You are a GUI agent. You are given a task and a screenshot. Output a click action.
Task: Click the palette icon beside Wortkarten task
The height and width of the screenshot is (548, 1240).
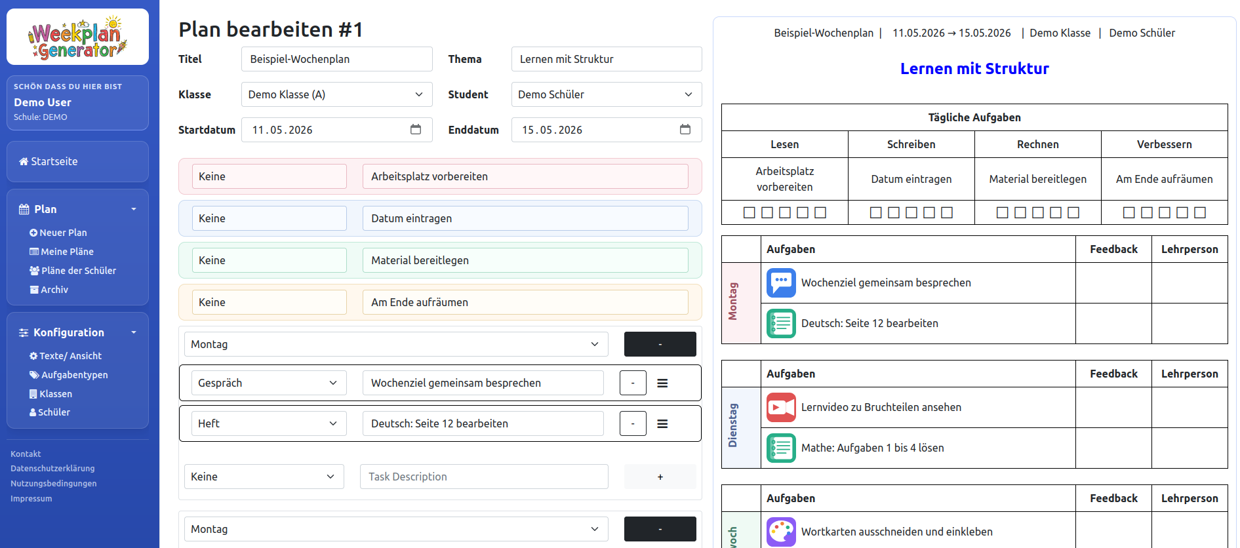[781, 532]
